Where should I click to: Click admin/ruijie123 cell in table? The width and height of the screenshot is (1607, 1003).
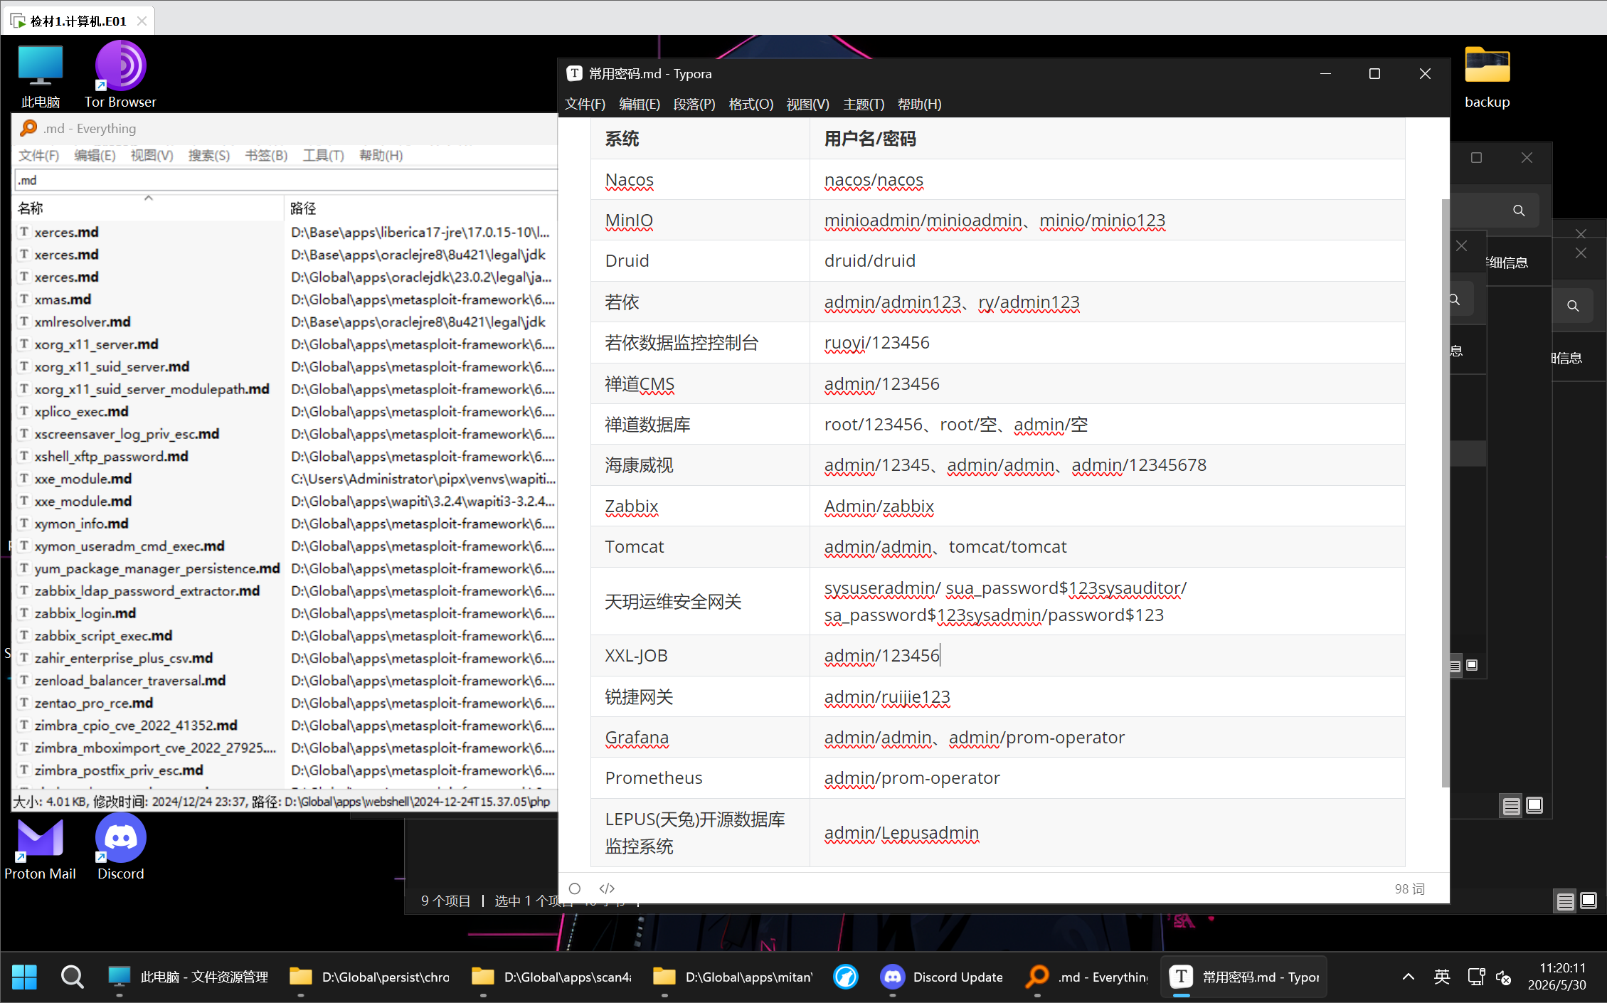(x=1107, y=697)
